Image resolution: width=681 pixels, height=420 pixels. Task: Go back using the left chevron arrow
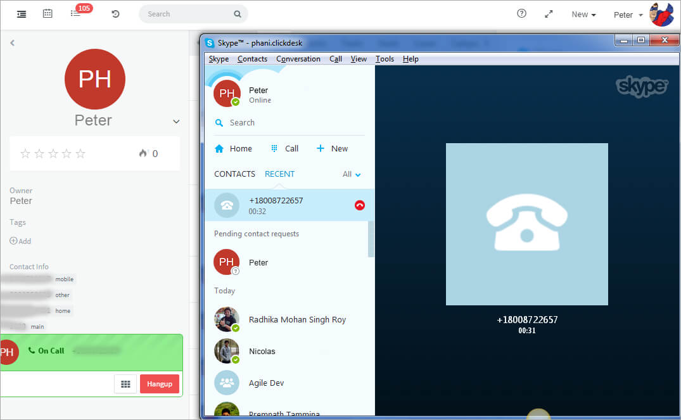point(12,42)
